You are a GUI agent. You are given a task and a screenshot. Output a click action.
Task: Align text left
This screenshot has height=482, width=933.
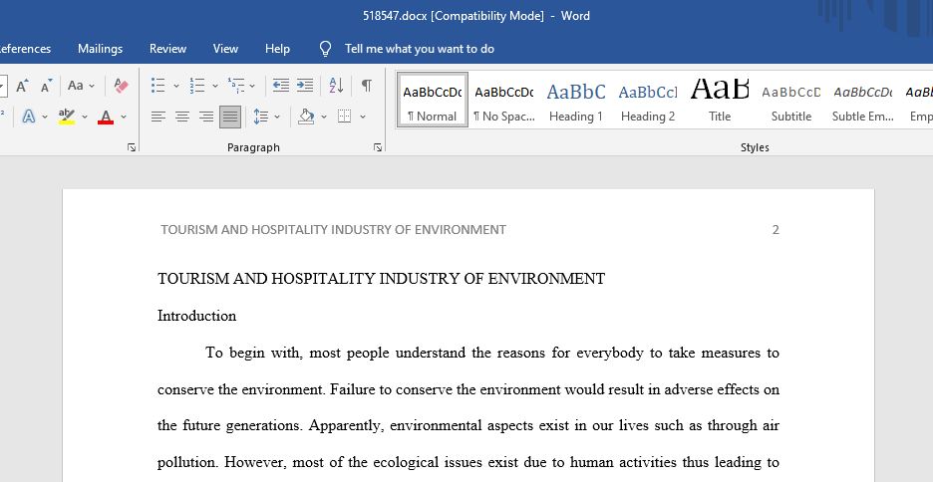157,117
